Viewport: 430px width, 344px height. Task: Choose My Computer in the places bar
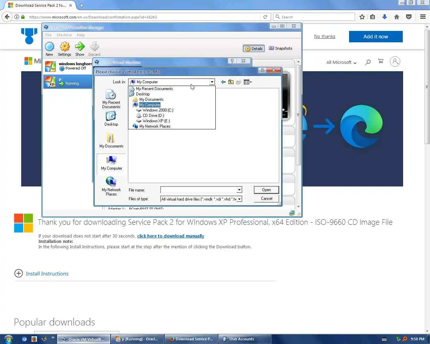click(111, 163)
